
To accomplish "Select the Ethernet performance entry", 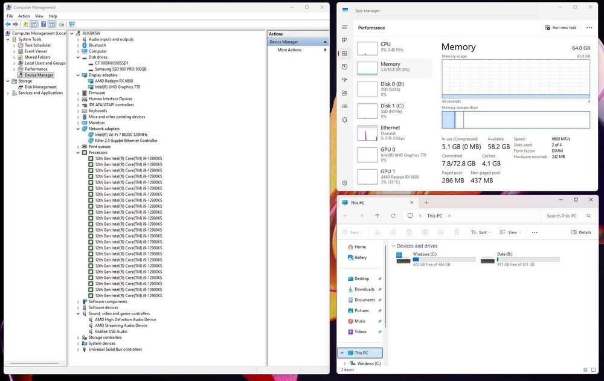I will 393,132.
